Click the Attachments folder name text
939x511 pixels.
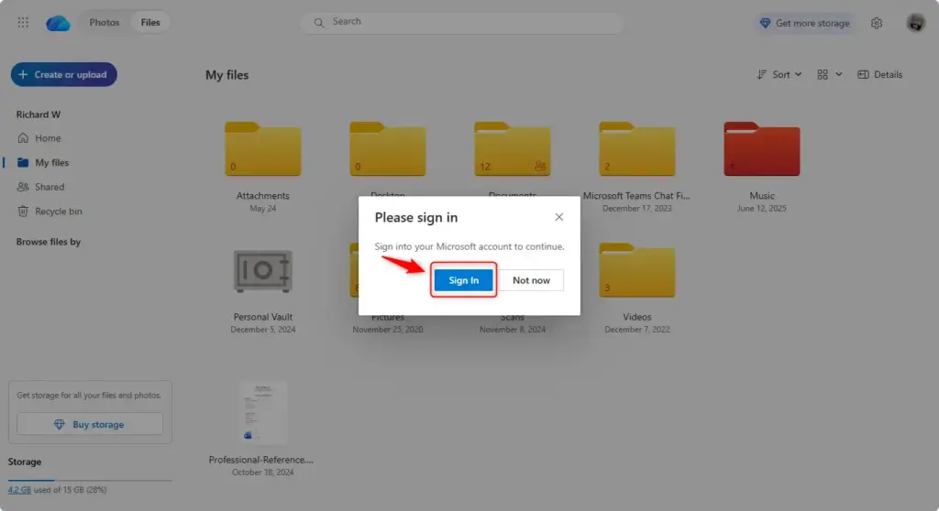tap(263, 196)
